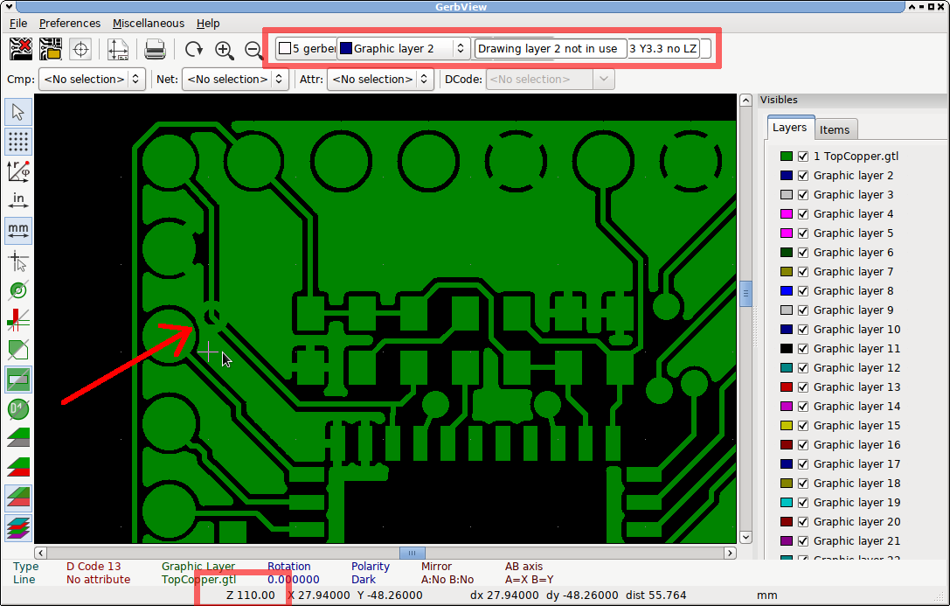950x606 pixels.
Task: Expand the Net selection dropdown
Action: click(235, 80)
